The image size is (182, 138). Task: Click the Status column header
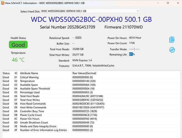pos(6,73)
